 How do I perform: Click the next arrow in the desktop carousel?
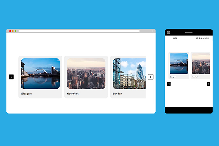click(151, 77)
